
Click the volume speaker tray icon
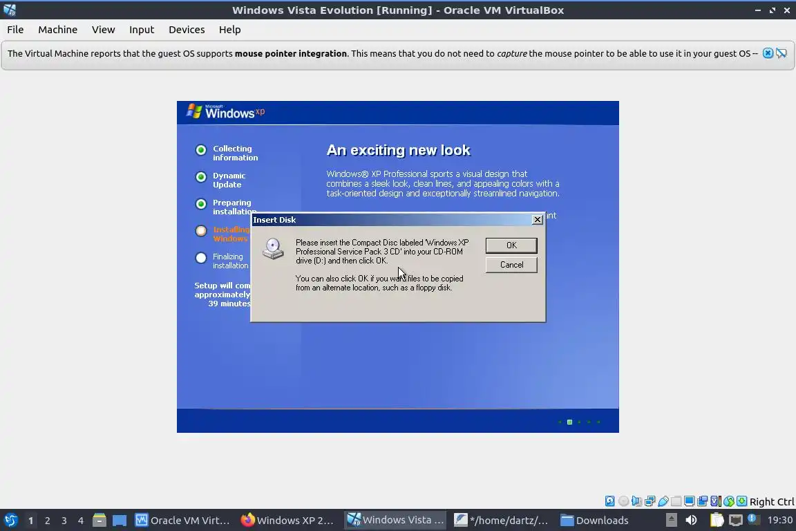tap(692, 521)
